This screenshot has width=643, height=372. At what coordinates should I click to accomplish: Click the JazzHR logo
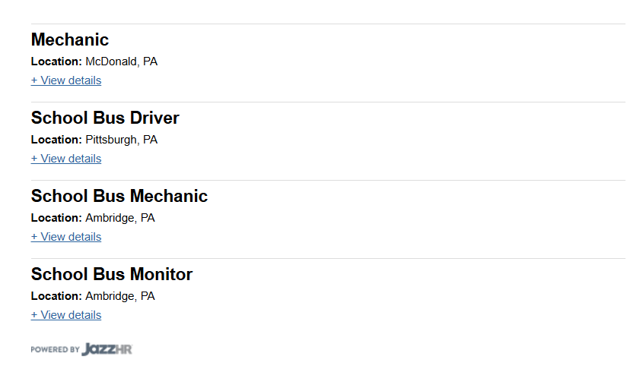point(107,349)
